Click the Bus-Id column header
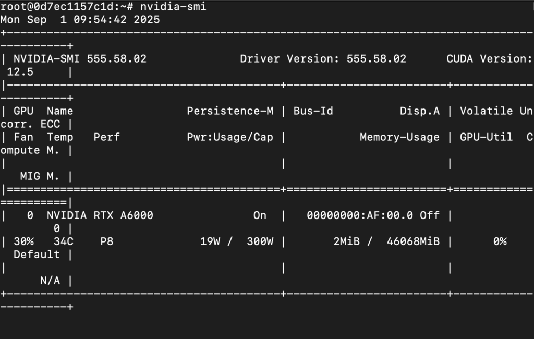Screen dimensions: 534x339 [313, 111]
